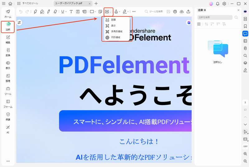The height and width of the screenshot is (167, 249).
Task: Open the AI sidebar tab
Action: 8,130
